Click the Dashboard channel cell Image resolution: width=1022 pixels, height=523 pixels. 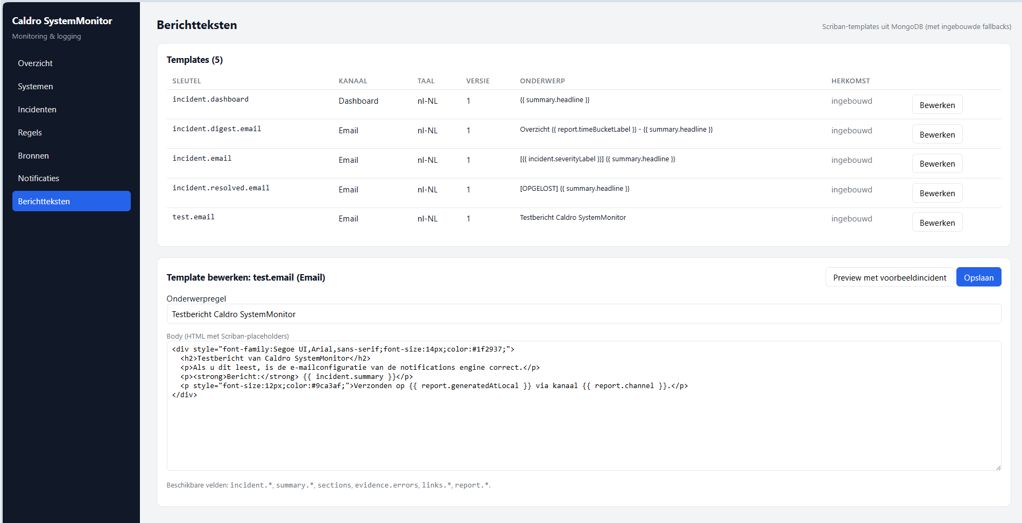358,101
